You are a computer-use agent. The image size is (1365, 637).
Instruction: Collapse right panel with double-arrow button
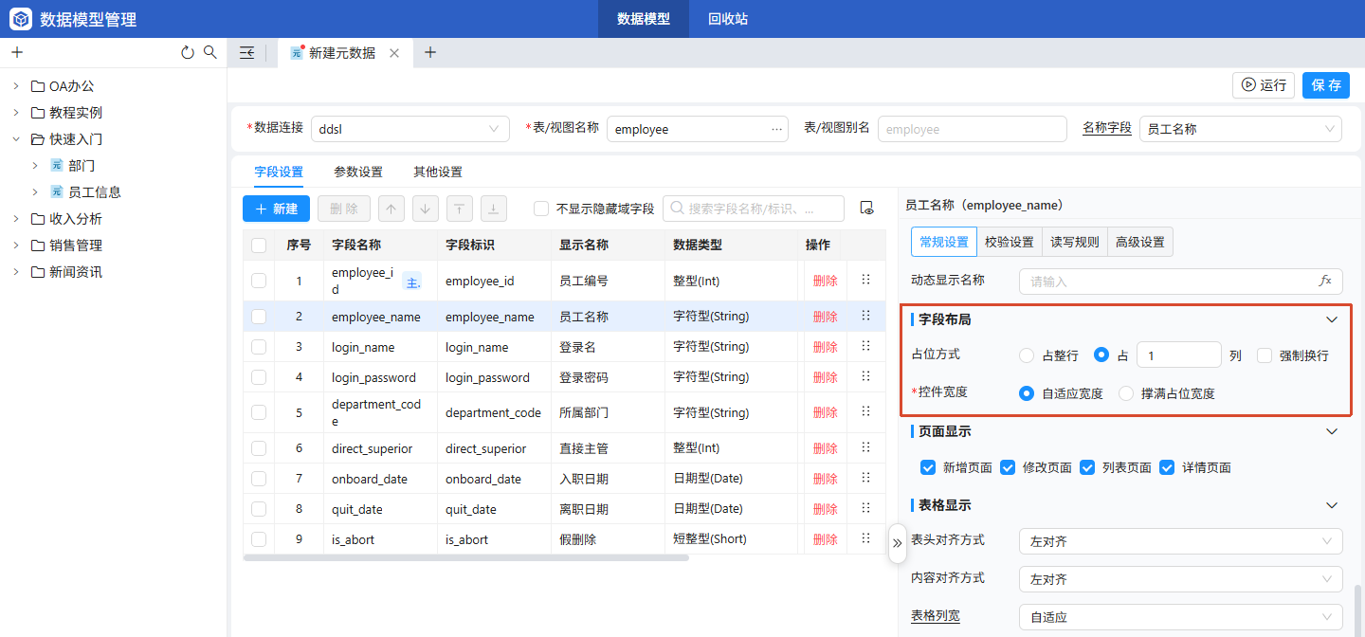[x=897, y=543]
